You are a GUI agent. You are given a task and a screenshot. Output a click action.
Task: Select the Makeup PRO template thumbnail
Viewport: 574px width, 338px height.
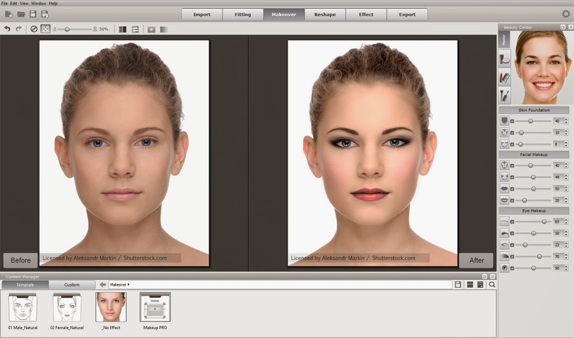(155, 307)
